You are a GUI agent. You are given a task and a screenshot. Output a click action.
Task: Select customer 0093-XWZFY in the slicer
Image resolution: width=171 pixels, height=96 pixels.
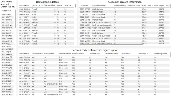point(7,38)
